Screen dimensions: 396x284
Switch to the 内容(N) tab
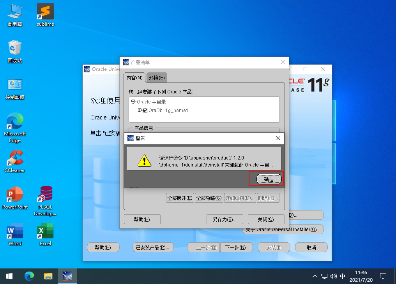134,78
